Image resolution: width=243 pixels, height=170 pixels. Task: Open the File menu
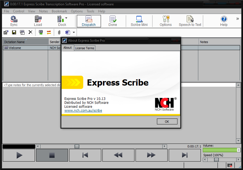6,11
